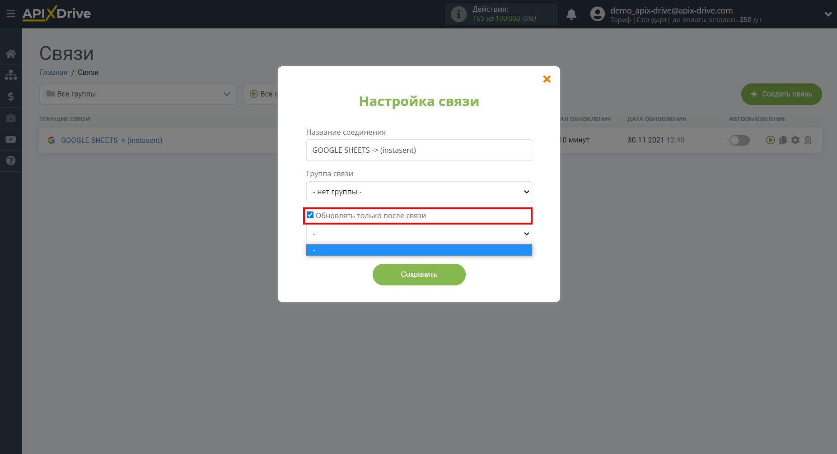Viewport: 837px width, 454px height.
Task: Toggle the auto-update switch
Action: tap(739, 140)
